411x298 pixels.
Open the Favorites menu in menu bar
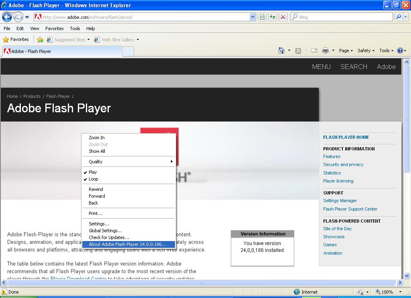(55, 28)
